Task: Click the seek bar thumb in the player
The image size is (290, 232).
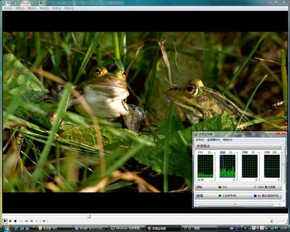Action: coord(89,217)
